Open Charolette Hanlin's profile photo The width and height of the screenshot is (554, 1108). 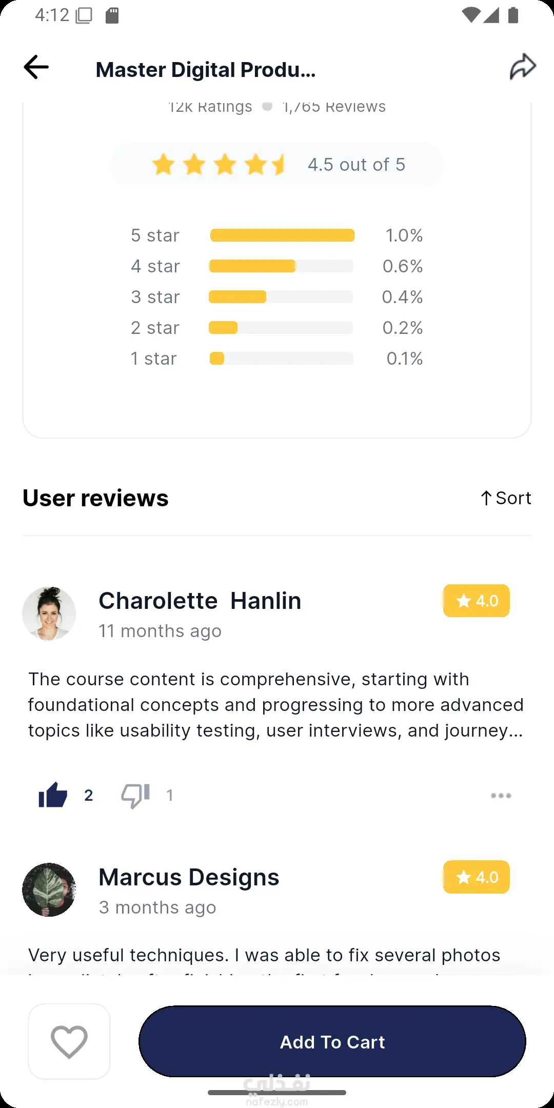coord(49,614)
